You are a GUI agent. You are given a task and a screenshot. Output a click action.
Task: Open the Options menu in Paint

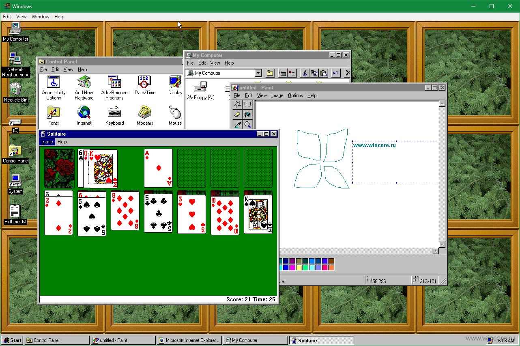(x=295, y=95)
